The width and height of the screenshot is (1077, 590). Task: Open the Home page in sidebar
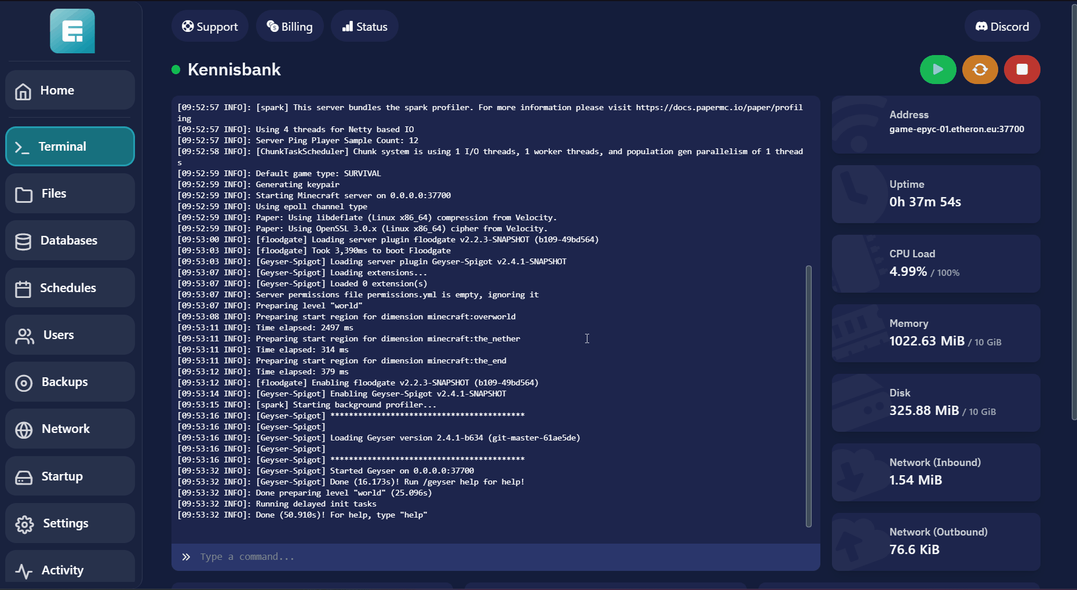click(70, 90)
